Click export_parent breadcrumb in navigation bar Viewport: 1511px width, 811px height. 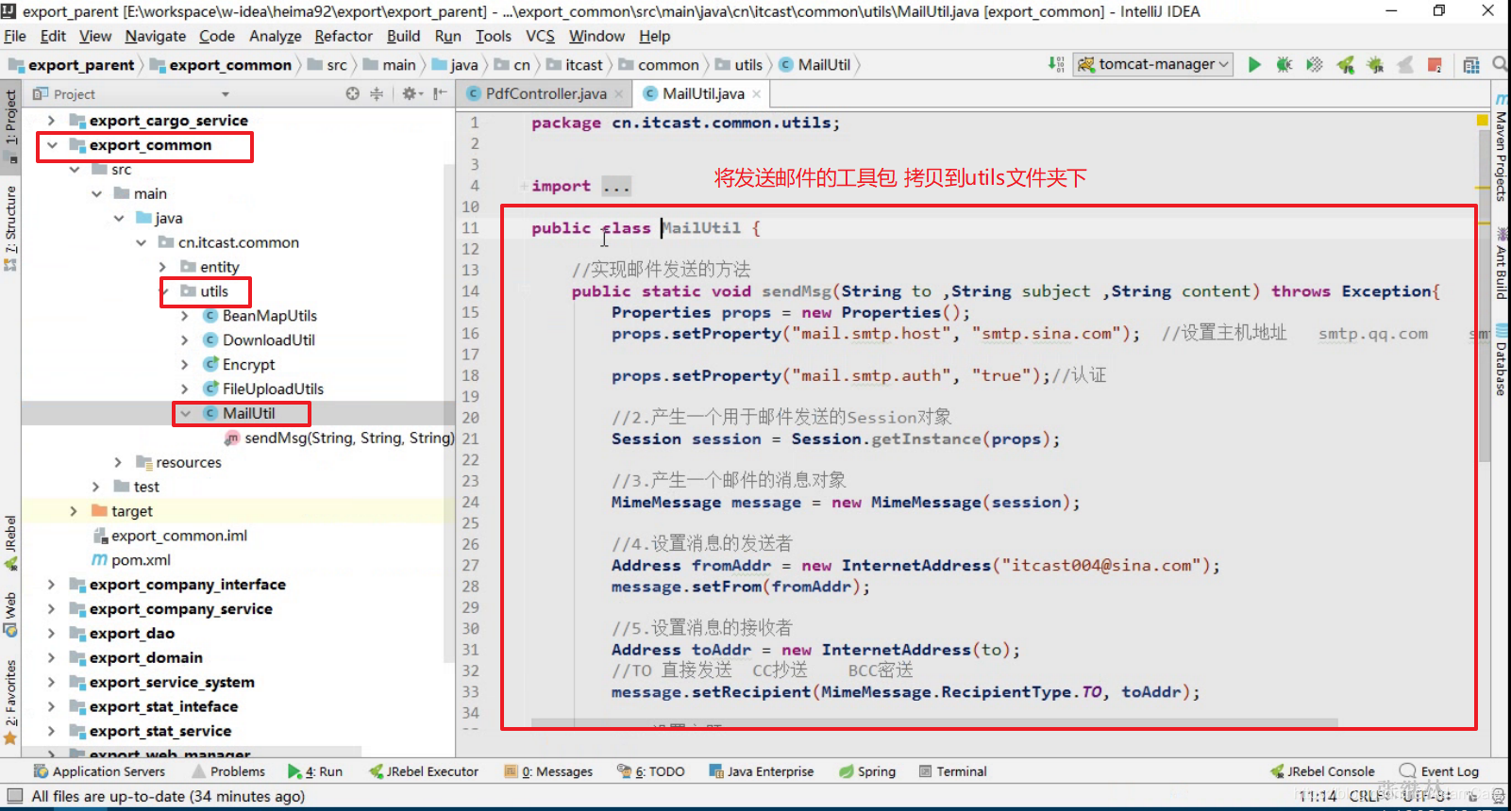[x=73, y=65]
